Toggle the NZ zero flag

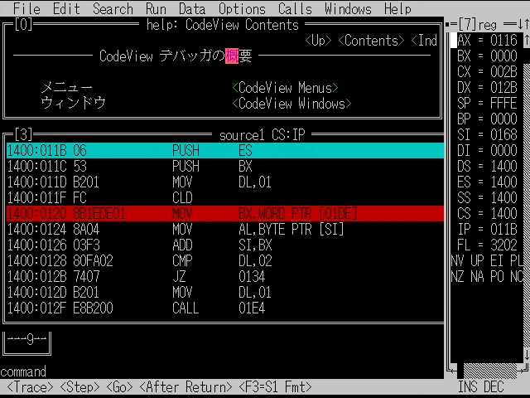[x=457, y=276]
